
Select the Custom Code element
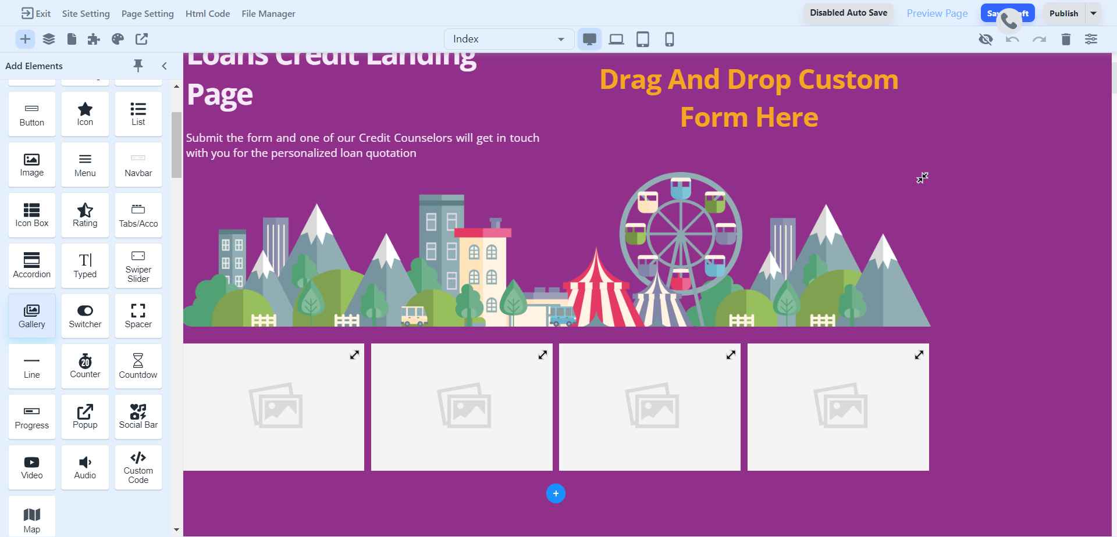click(138, 467)
